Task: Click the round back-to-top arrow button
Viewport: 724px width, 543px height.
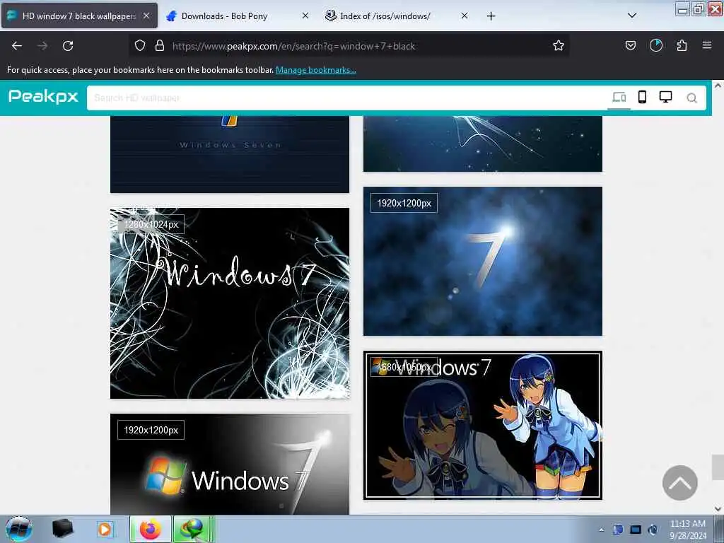Action: [x=679, y=482]
